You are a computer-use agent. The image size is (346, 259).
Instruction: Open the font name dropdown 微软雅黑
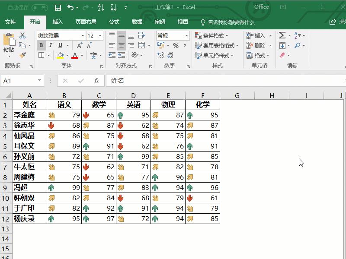tap(61, 35)
